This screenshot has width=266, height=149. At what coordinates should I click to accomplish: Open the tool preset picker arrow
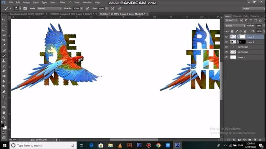coord(10,8)
